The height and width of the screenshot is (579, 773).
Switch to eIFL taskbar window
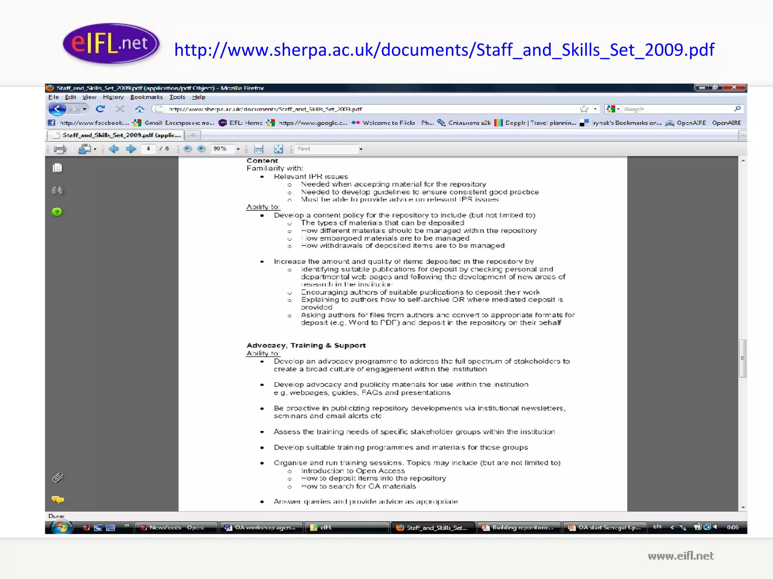346,528
